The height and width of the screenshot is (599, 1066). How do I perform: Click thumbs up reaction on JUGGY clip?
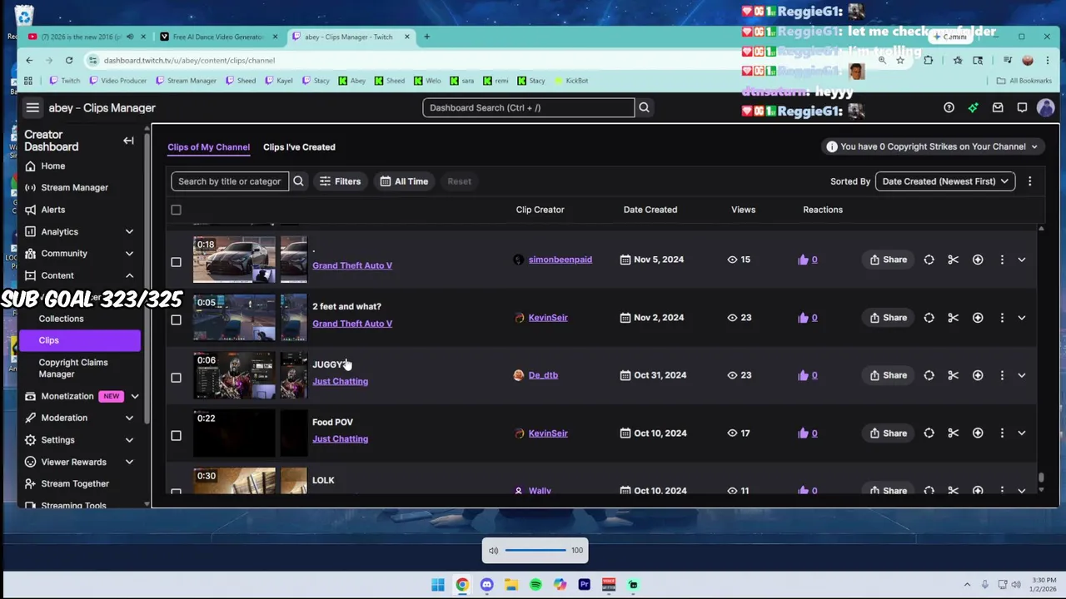tap(803, 375)
